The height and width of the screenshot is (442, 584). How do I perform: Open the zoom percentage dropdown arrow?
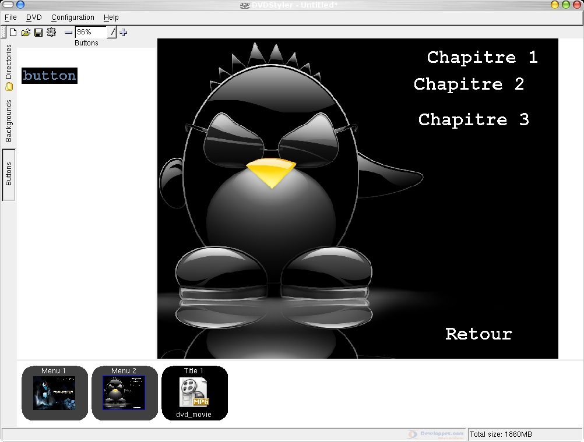tap(112, 33)
